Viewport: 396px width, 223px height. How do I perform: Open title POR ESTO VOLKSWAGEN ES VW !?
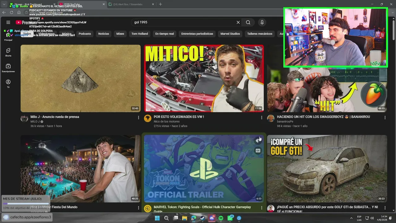[x=179, y=117]
